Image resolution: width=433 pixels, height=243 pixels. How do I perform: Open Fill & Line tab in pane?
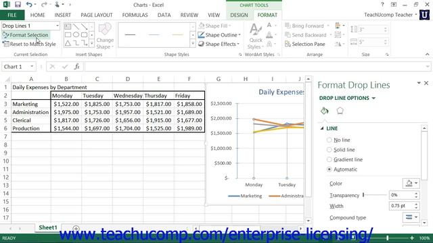point(325,111)
